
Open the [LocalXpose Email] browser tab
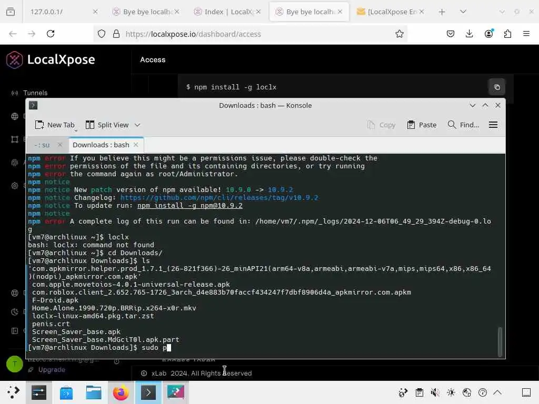390,12
